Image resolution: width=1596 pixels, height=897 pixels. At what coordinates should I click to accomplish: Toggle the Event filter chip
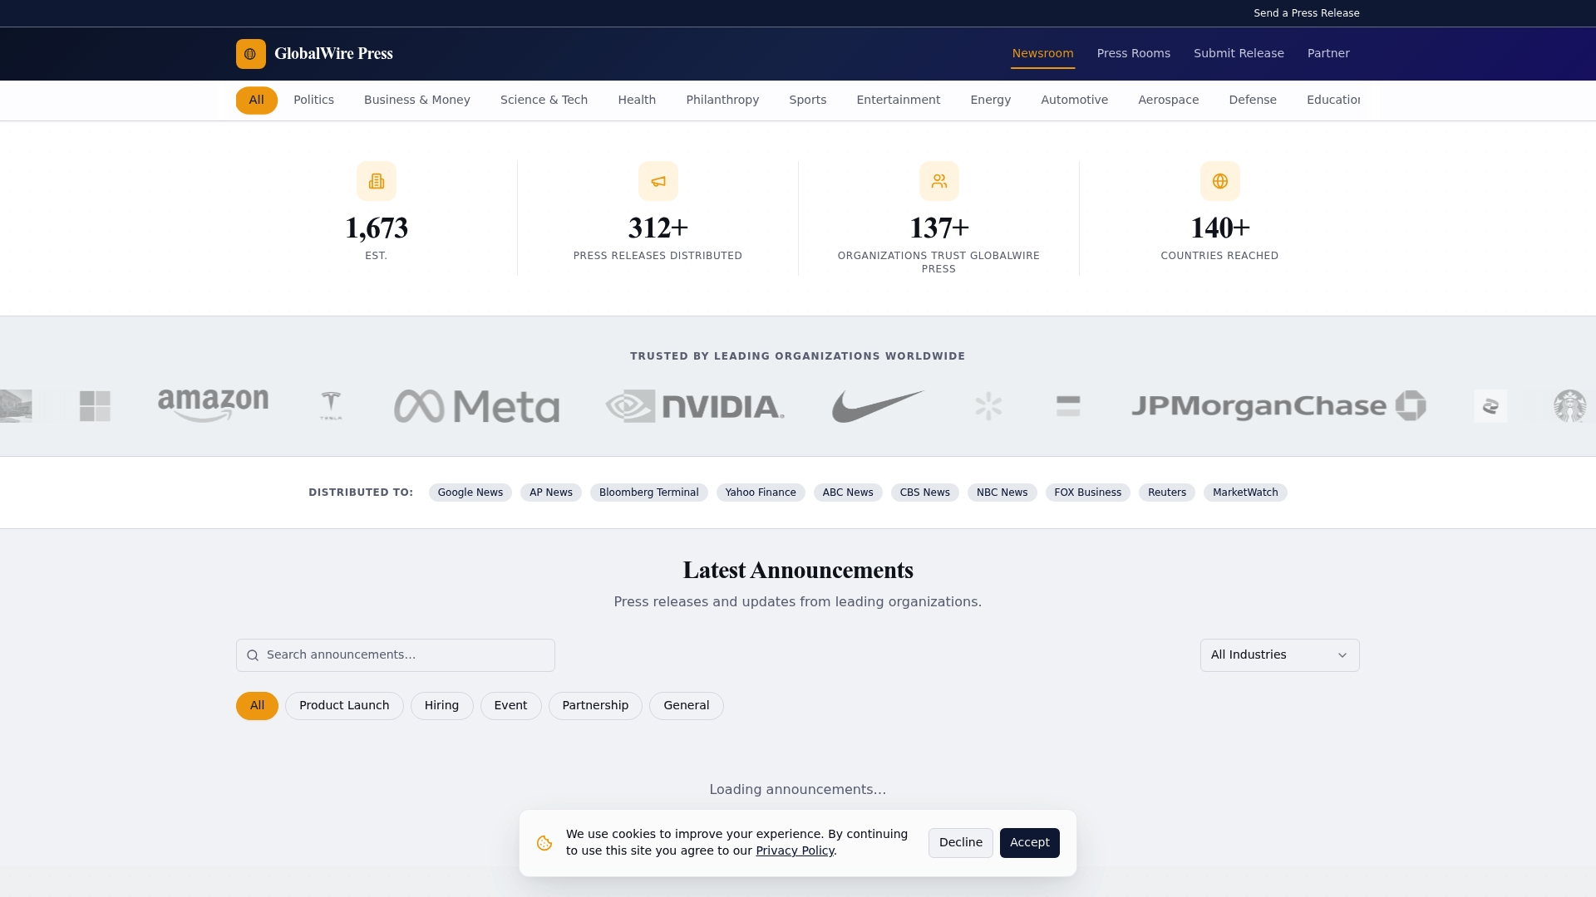pos(510,706)
